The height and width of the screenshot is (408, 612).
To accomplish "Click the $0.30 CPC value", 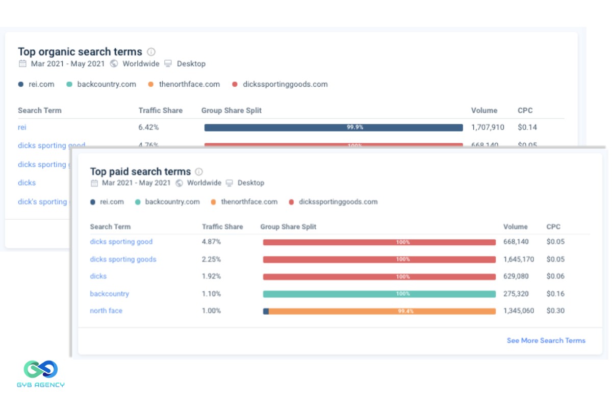I will click(x=555, y=311).
